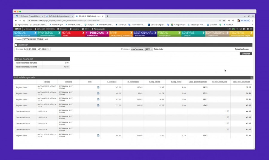Expand the PROYECTOS module arrow
Image resolution: width=269 pixels, height=160 pixels.
pos(59,33)
